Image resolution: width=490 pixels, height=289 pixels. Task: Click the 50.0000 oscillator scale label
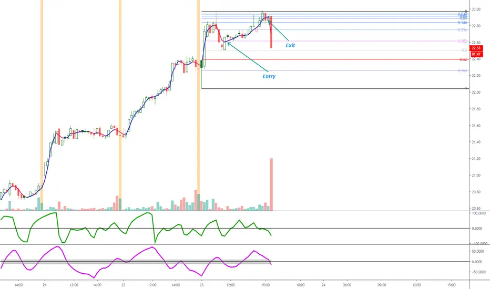479,252
